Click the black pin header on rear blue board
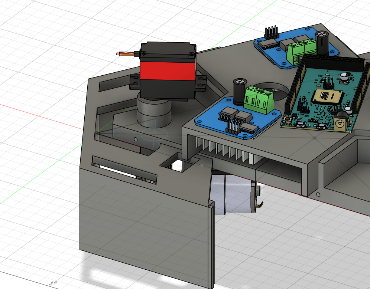 pos(272,33)
